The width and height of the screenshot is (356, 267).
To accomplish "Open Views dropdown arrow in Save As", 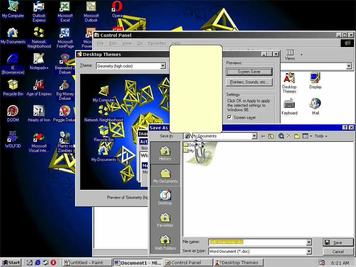I will pyautogui.click(x=311, y=136).
